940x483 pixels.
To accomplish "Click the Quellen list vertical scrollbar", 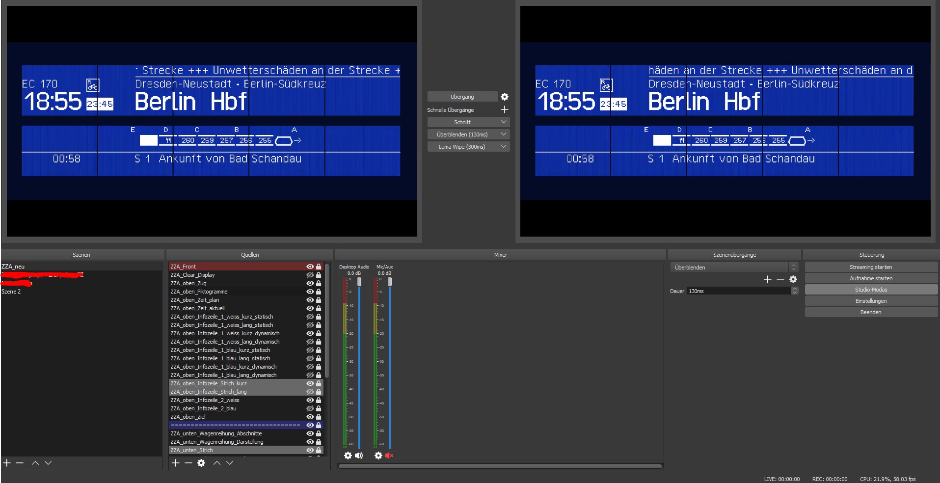I will (326, 322).
